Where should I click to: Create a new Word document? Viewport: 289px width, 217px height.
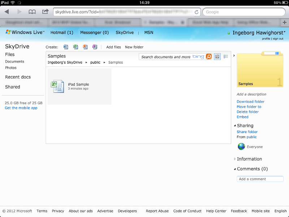tap(66, 47)
